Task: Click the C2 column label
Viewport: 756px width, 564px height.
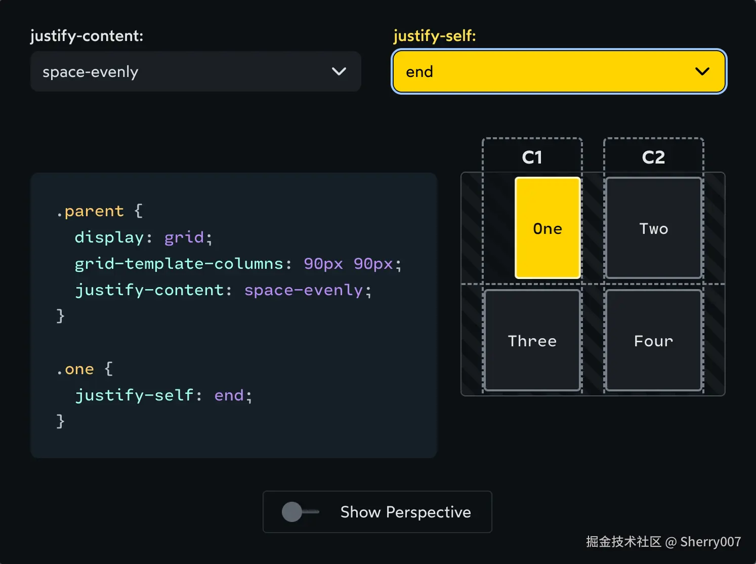Action: pyautogui.click(x=653, y=157)
